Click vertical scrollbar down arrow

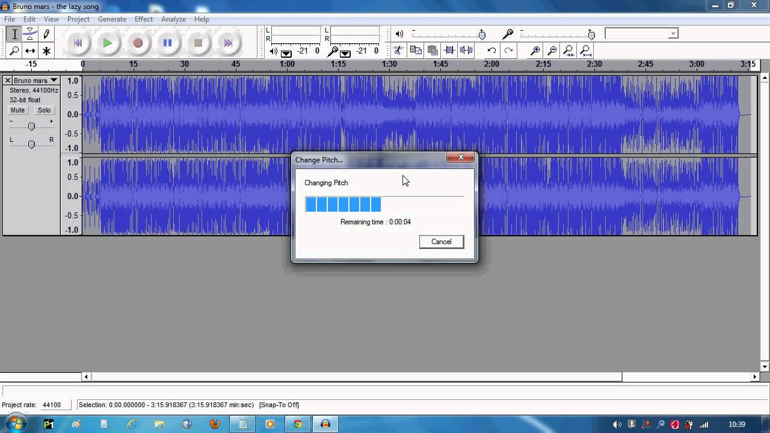765,367
